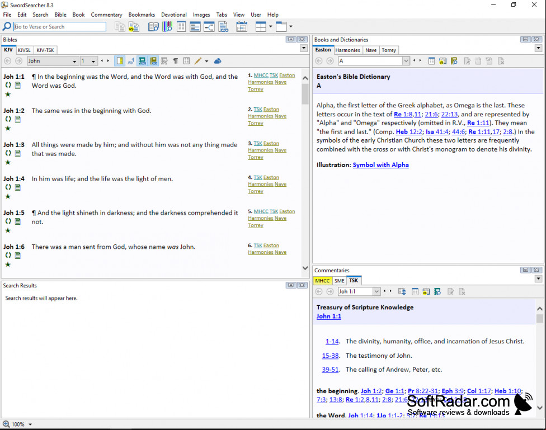
Task: Click the Bibles panel vertical scrollbar thumb
Action: tap(305, 94)
